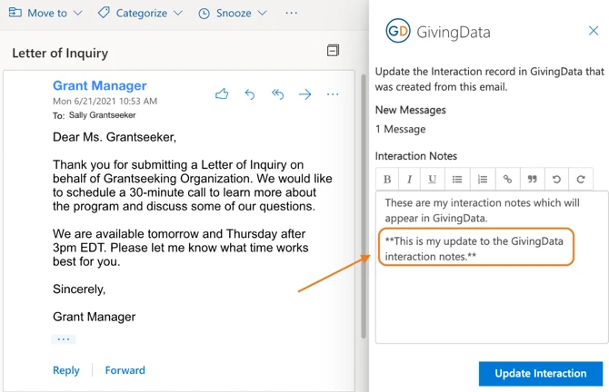Viewport: 609px width, 392px height.
Task: Open more toolbar options ellipsis at top
Action: (x=291, y=13)
